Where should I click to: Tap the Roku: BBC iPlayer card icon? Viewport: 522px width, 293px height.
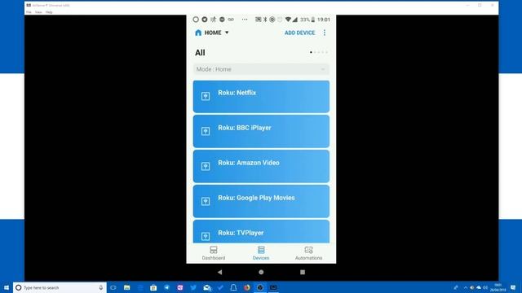point(206,131)
